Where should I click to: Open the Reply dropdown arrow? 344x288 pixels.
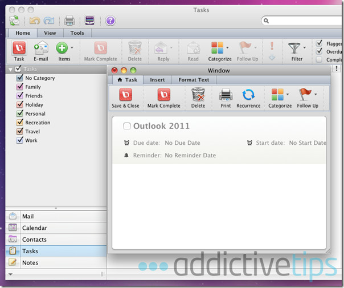[x=171, y=47]
